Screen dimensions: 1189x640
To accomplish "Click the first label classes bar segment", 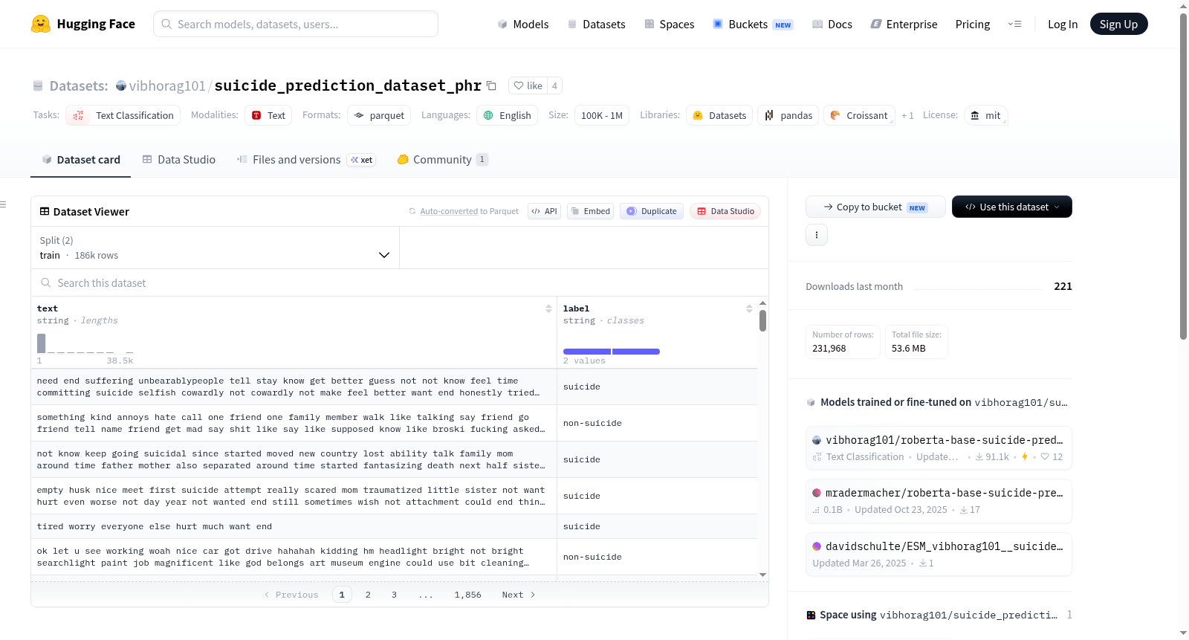I will coord(587,352).
